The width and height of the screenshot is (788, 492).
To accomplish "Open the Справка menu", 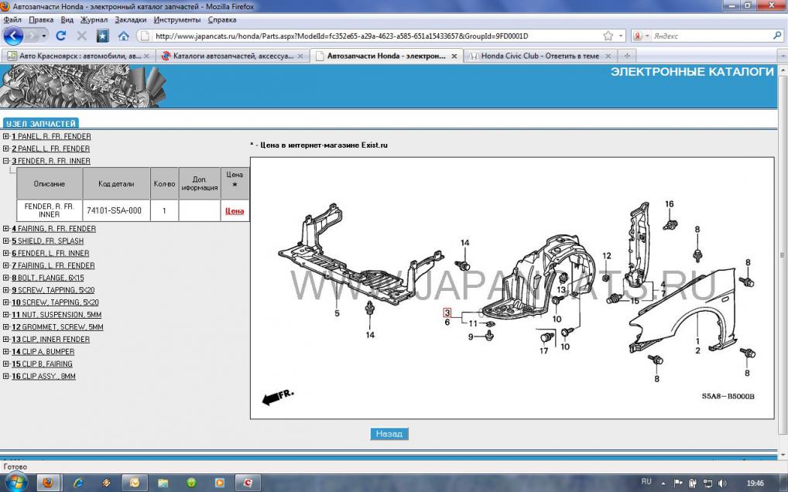I will [221, 20].
